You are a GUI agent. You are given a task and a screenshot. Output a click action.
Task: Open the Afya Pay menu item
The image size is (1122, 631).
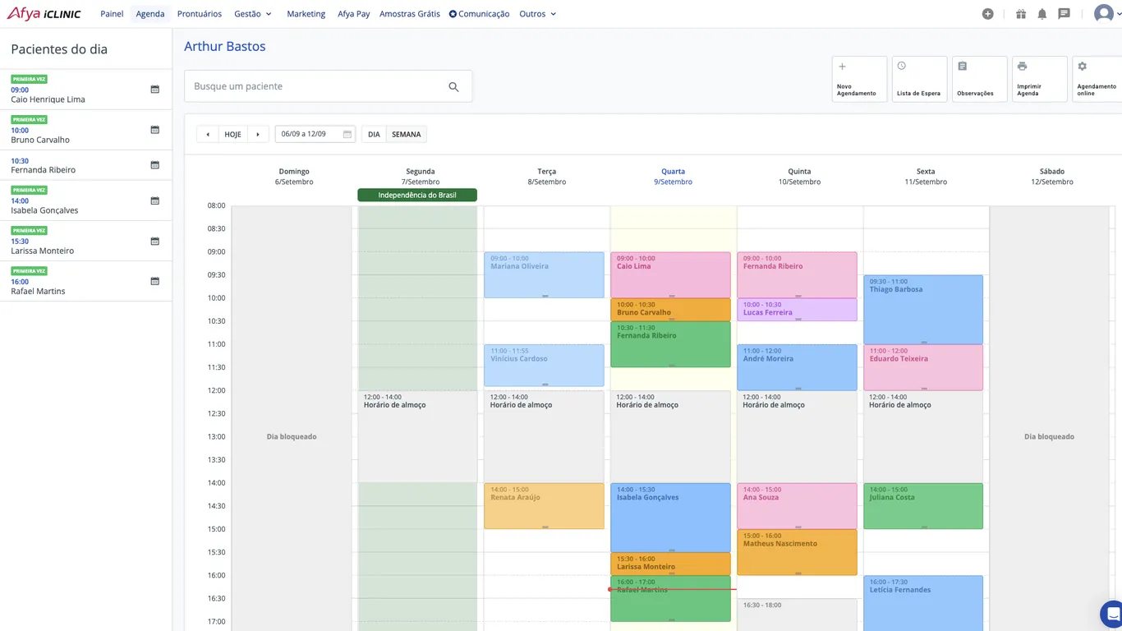click(x=354, y=14)
